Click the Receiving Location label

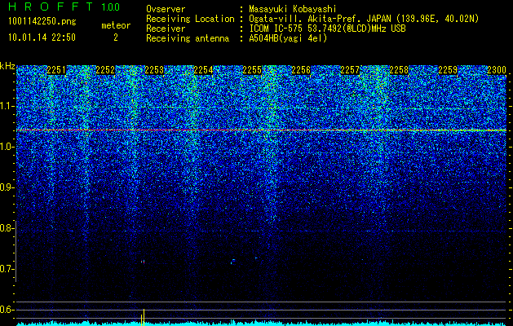pos(190,19)
